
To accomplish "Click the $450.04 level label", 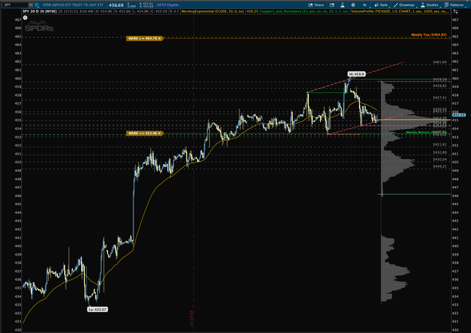I will click(440, 159).
